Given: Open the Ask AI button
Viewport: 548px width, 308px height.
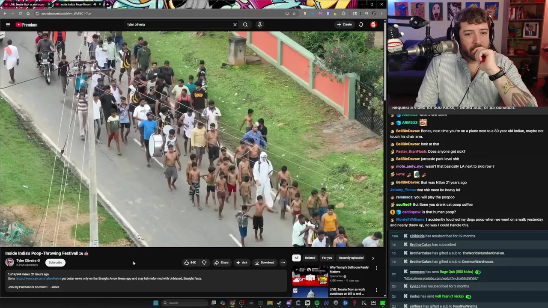Looking at the screenshot, I should 241,263.
